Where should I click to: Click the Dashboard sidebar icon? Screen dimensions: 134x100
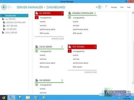click(x=3, y=15)
